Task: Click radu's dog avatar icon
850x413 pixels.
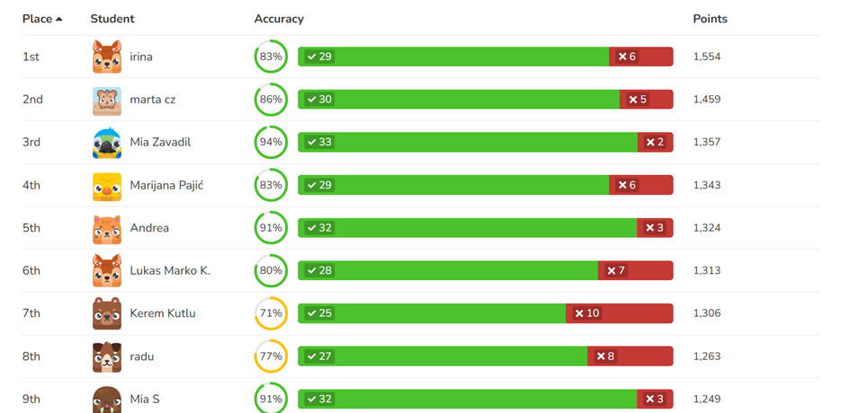Action: pos(107,356)
